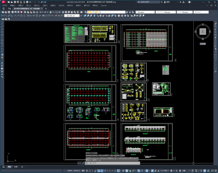Click the Autodesk App Store cart icon
This screenshot has height=173, width=218.
pos(180,2)
